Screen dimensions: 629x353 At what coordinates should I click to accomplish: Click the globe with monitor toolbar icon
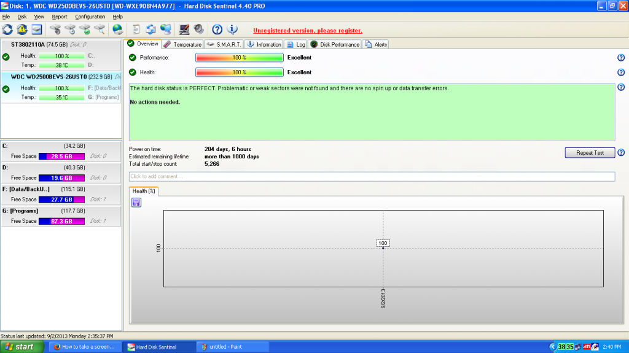coord(166,29)
